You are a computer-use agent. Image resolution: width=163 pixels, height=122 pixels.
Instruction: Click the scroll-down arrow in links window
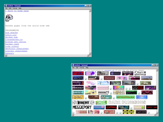coord(90,53)
